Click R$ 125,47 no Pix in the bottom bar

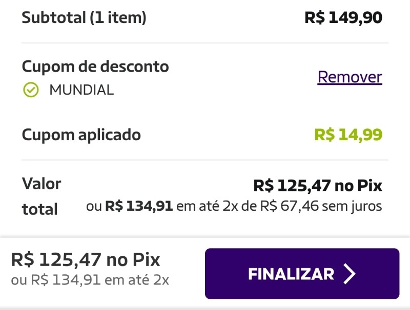click(86, 260)
